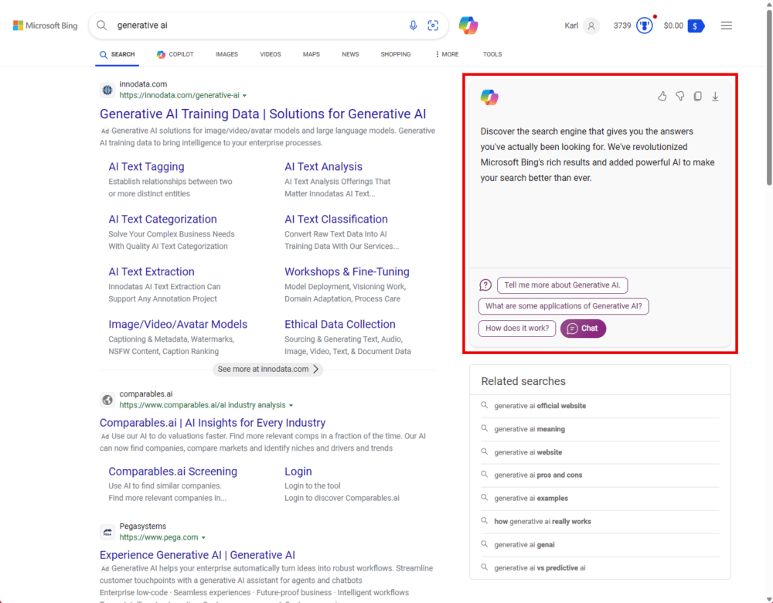
Task: Open the hamburger settings menu
Action: pos(726,26)
